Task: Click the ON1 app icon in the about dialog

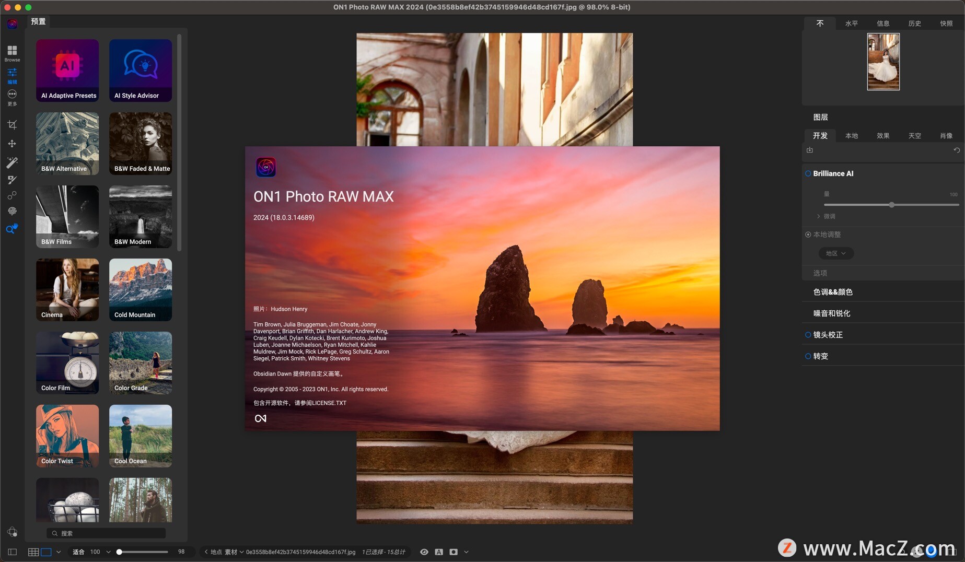Action: point(266,167)
